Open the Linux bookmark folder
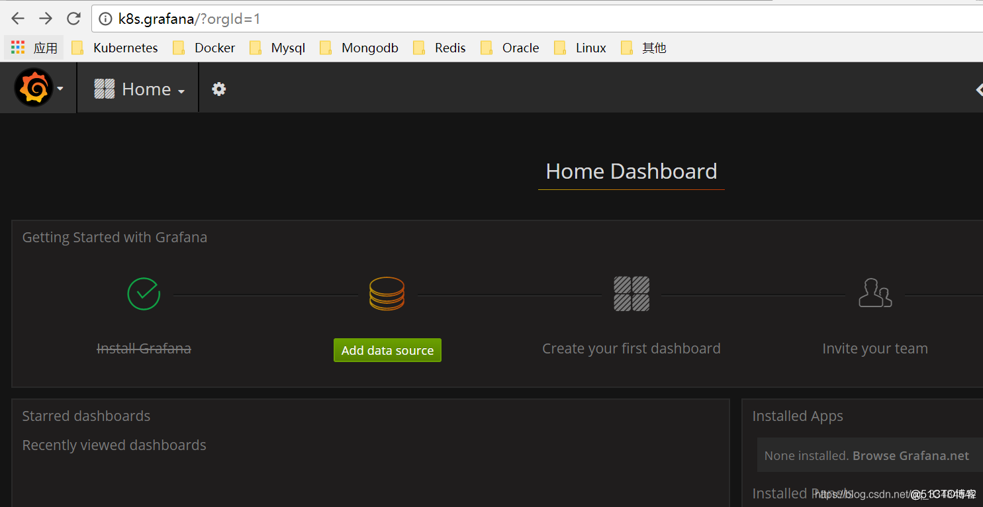983x507 pixels. 581,48
